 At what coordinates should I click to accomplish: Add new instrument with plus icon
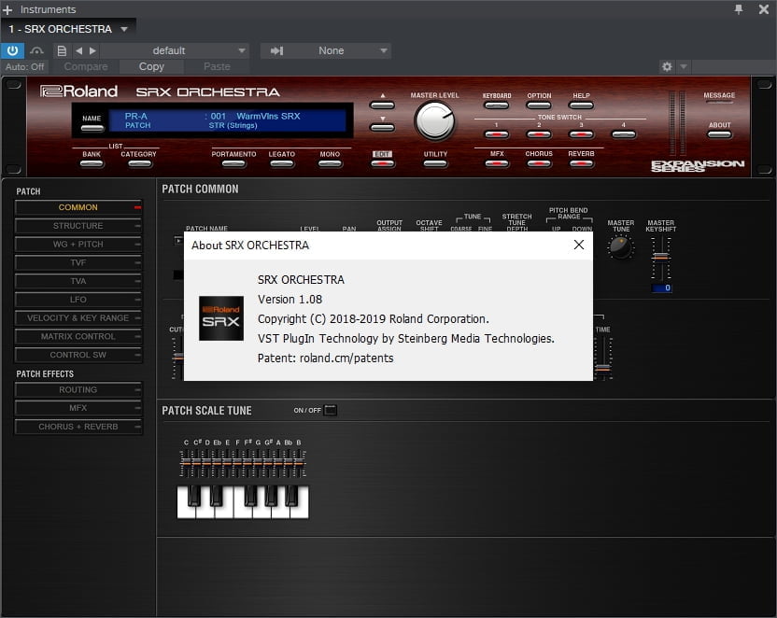tap(7, 9)
